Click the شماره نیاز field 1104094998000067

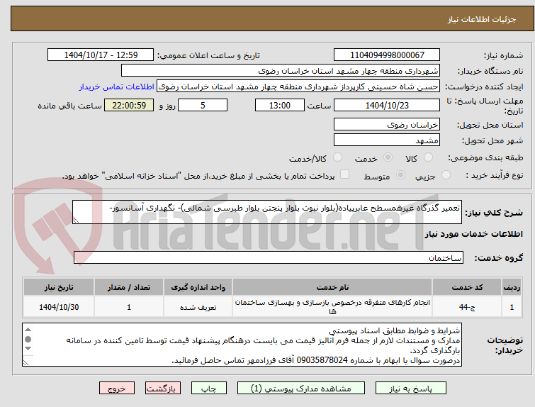387,55
